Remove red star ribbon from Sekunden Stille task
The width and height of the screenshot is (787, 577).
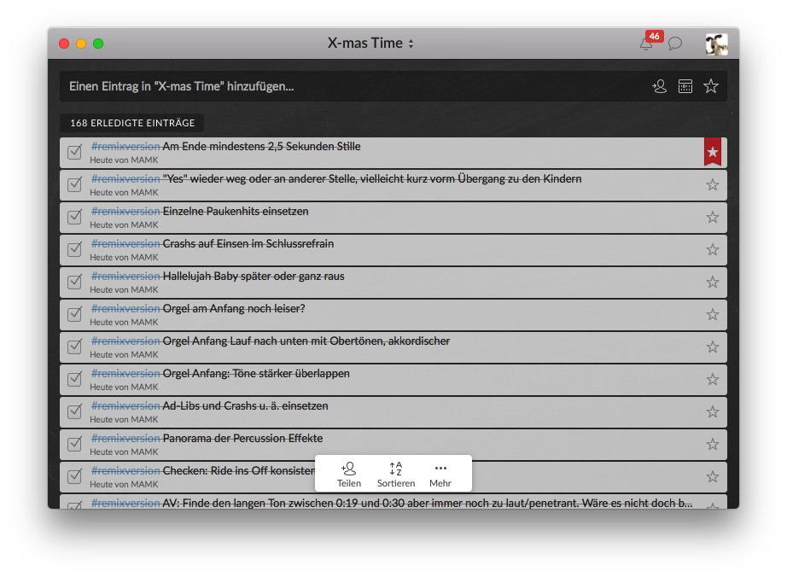tap(713, 152)
